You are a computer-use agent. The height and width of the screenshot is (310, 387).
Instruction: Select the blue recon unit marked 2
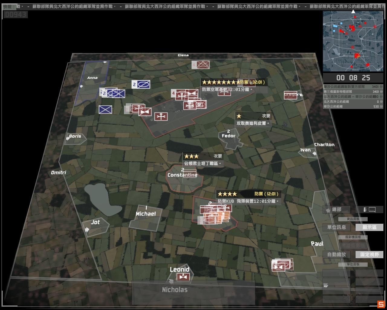click(x=141, y=84)
